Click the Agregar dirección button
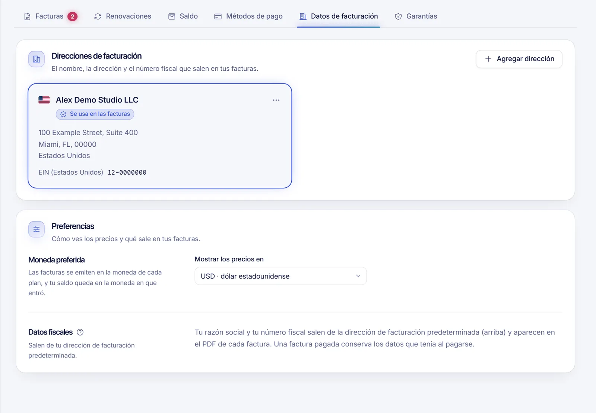This screenshot has height=413, width=596. (519, 59)
